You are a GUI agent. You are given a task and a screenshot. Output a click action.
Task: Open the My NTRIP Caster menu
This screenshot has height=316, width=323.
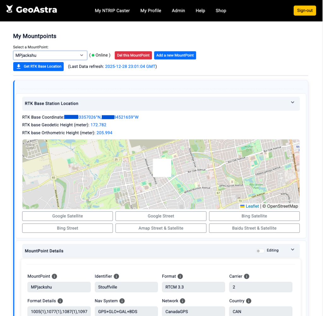point(112,10)
